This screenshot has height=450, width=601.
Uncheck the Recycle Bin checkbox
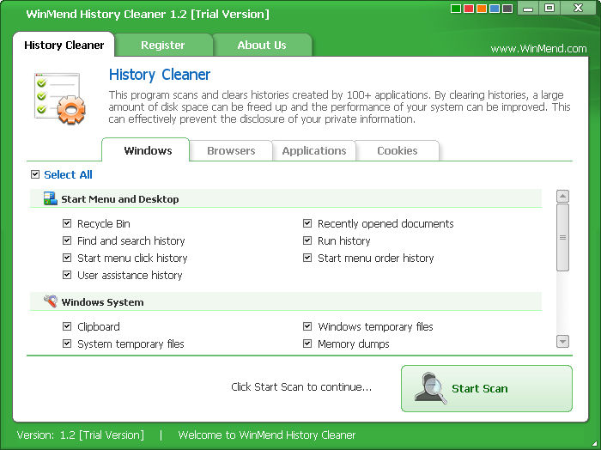(67, 223)
